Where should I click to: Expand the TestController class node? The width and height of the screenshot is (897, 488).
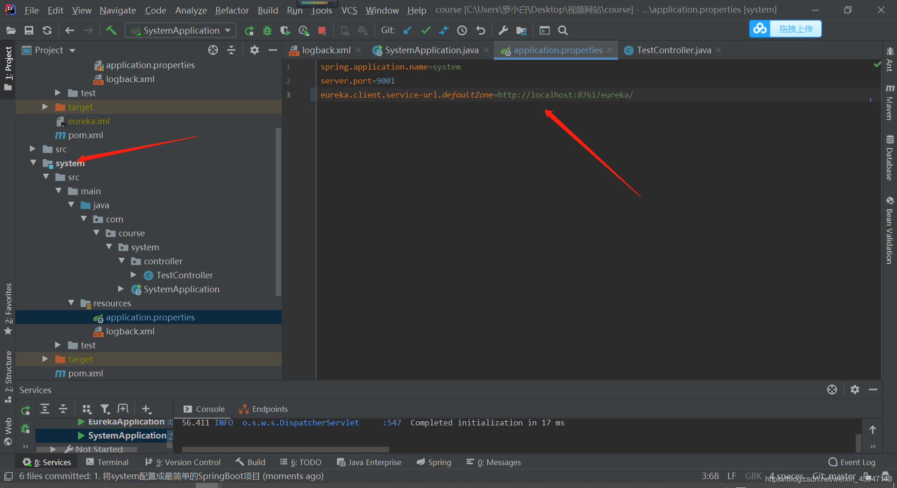[134, 275]
